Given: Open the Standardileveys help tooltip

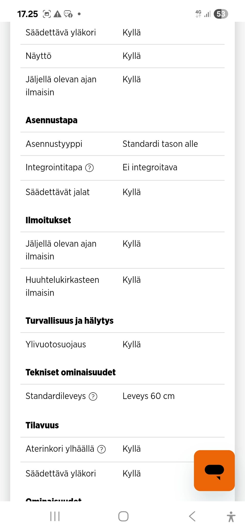Looking at the screenshot, I should point(93,396).
